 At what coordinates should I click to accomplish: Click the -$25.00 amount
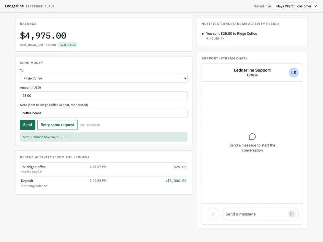tap(179, 167)
